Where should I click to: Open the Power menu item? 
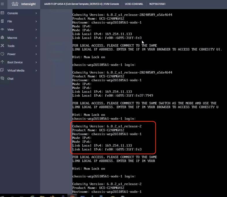tap(20, 54)
